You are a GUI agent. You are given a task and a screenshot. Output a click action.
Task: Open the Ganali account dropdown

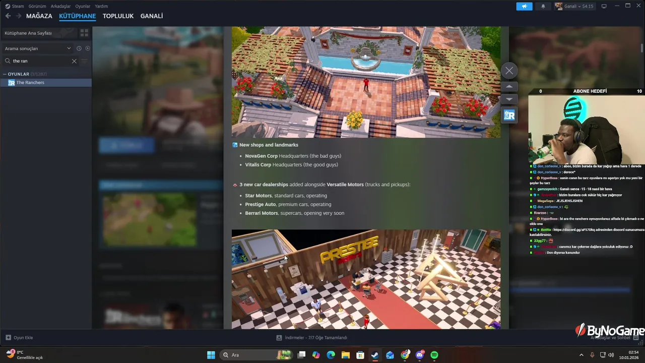coord(574,6)
